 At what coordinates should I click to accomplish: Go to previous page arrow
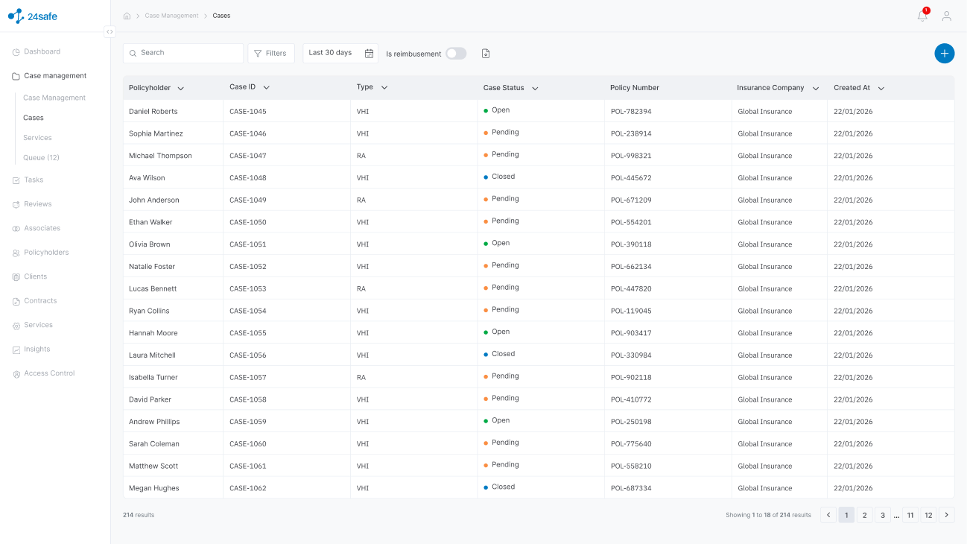[x=828, y=515]
